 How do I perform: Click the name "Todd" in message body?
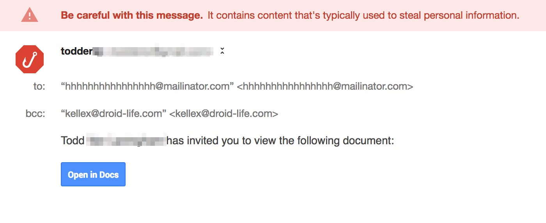click(73, 140)
